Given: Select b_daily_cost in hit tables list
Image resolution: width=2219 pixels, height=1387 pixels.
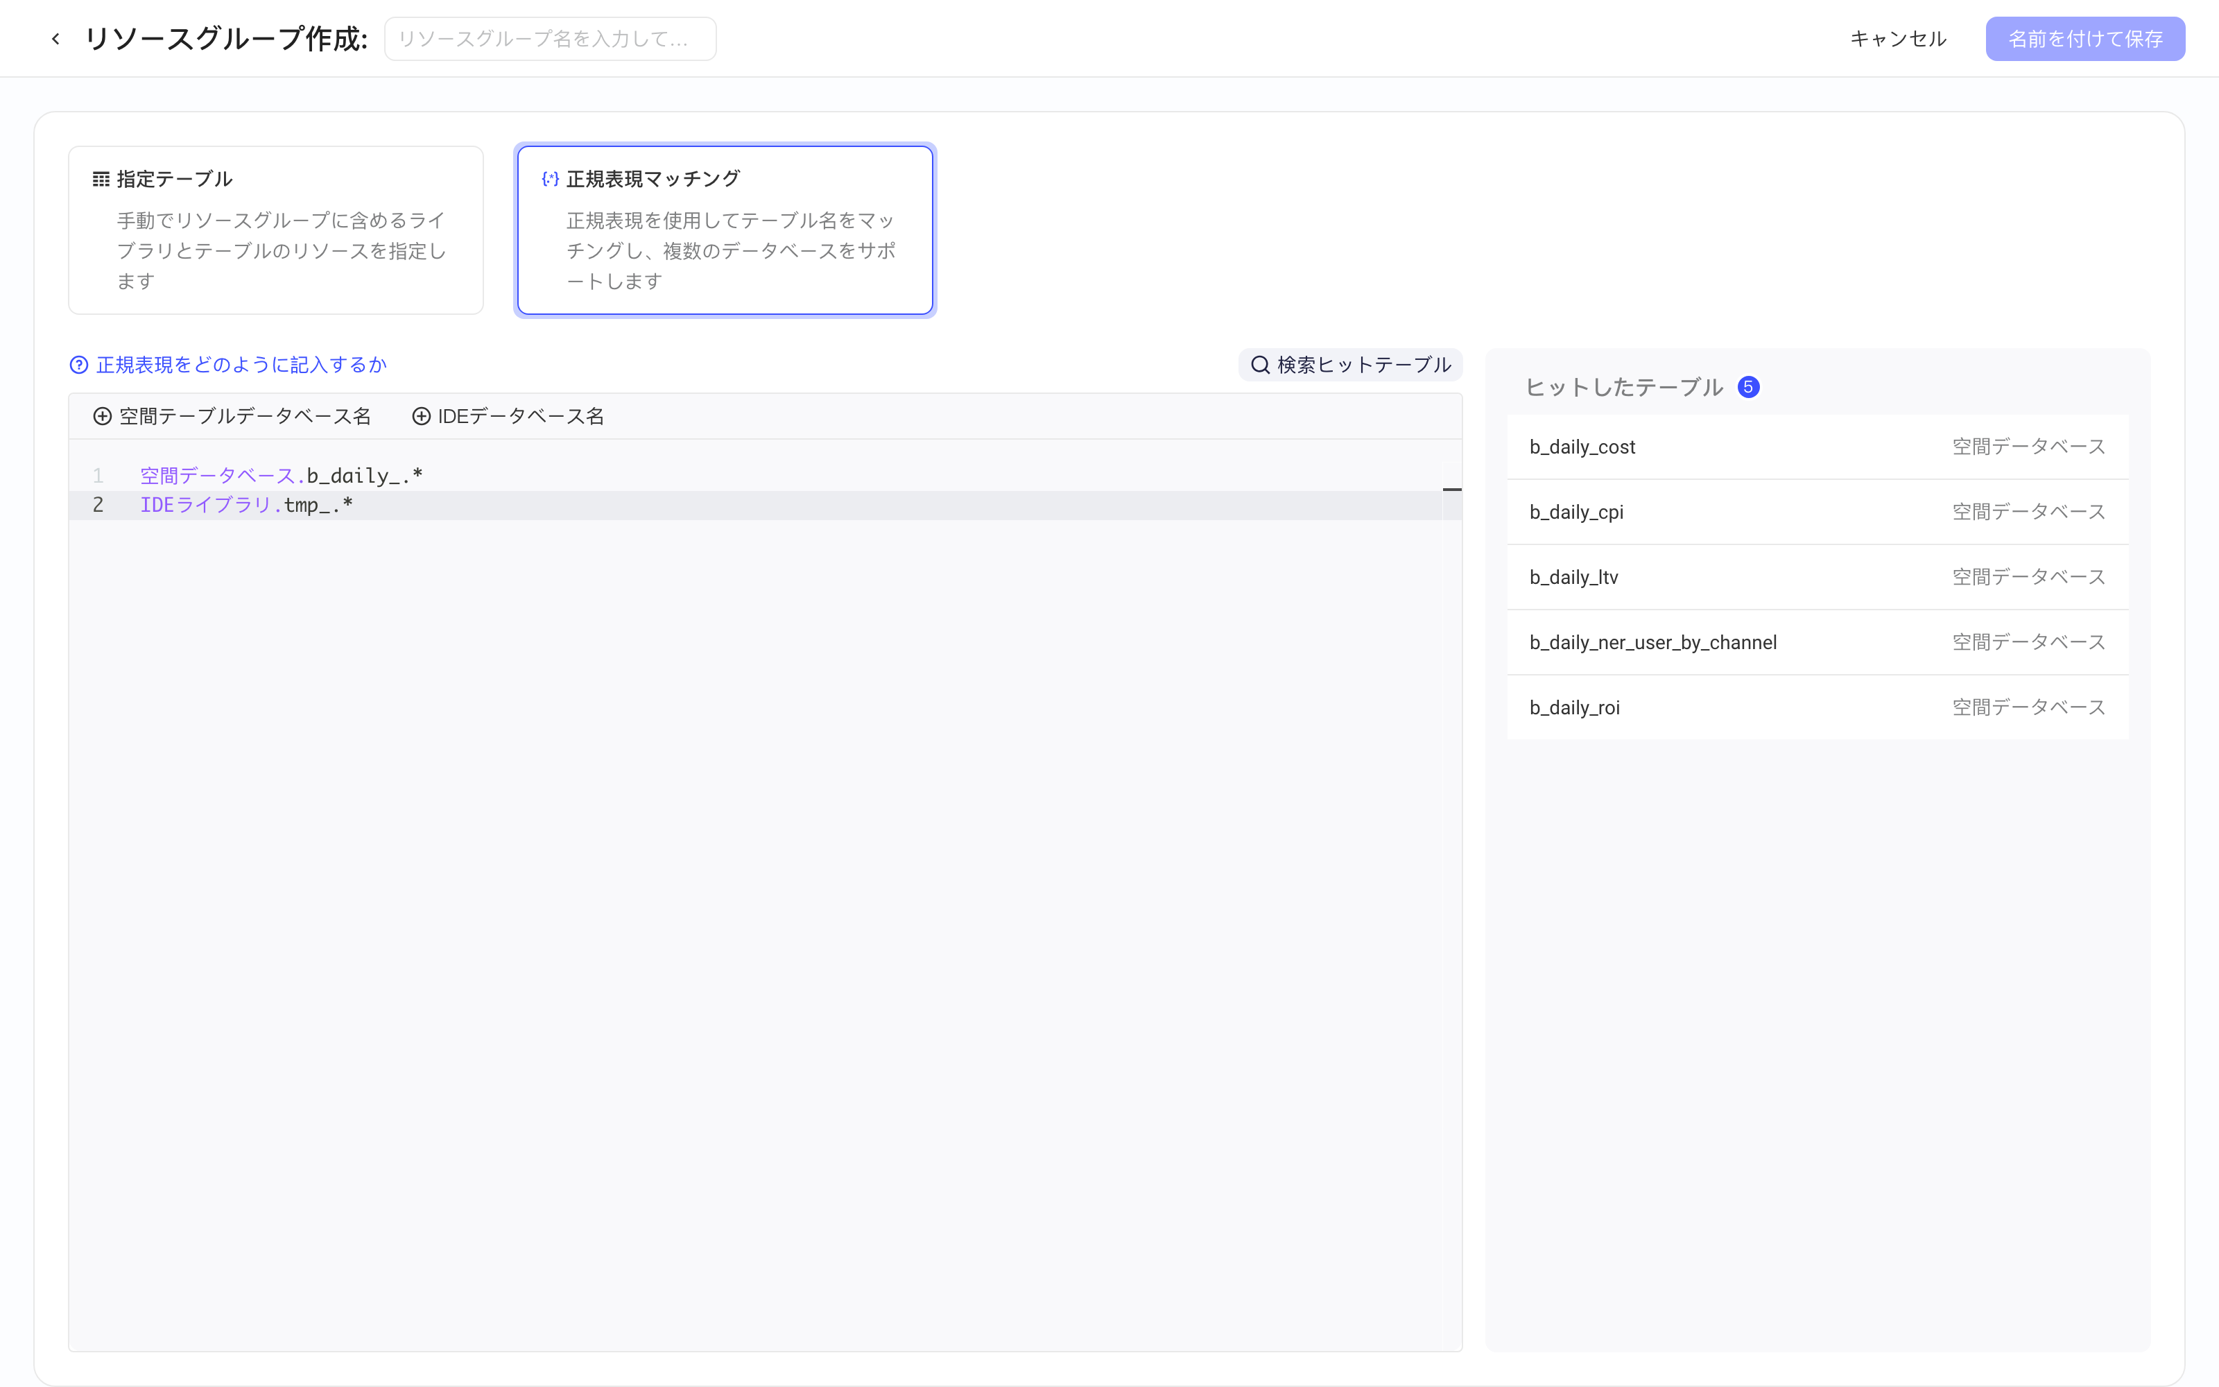Looking at the screenshot, I should (1817, 447).
